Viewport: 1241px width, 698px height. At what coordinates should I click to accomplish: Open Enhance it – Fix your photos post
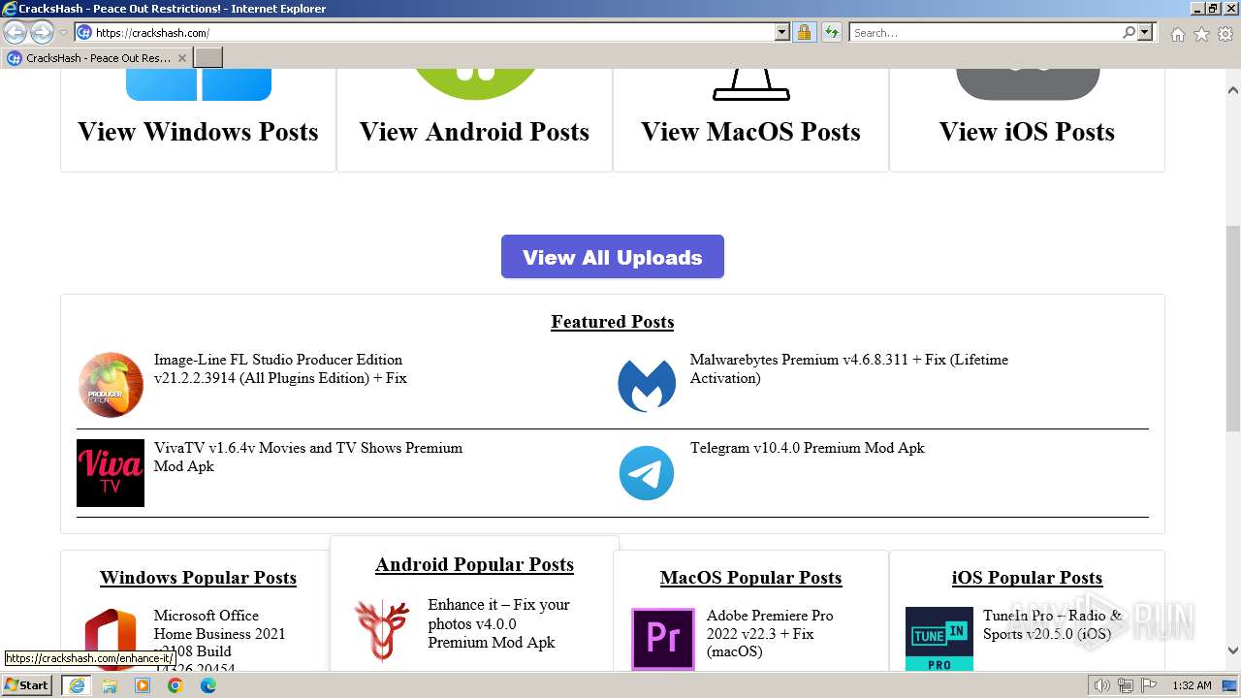click(x=499, y=623)
